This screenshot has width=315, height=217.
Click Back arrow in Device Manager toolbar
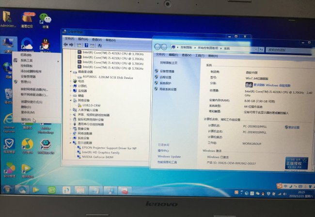click(66, 45)
